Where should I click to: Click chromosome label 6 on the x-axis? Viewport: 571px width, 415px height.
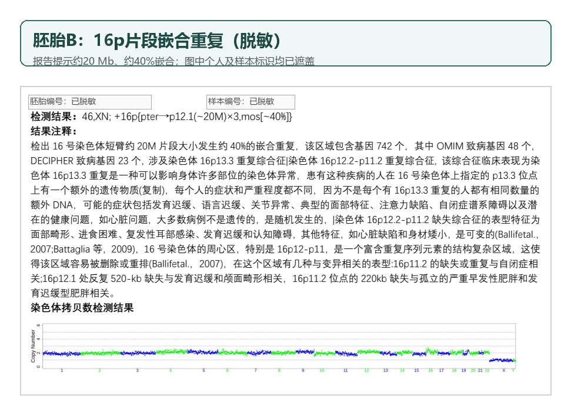point(227,370)
